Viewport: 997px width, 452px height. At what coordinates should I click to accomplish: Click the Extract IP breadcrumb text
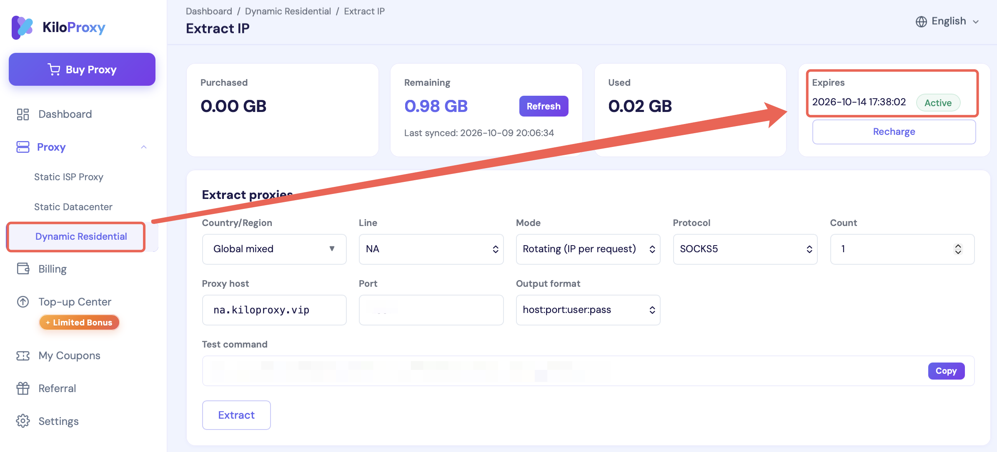tap(364, 11)
